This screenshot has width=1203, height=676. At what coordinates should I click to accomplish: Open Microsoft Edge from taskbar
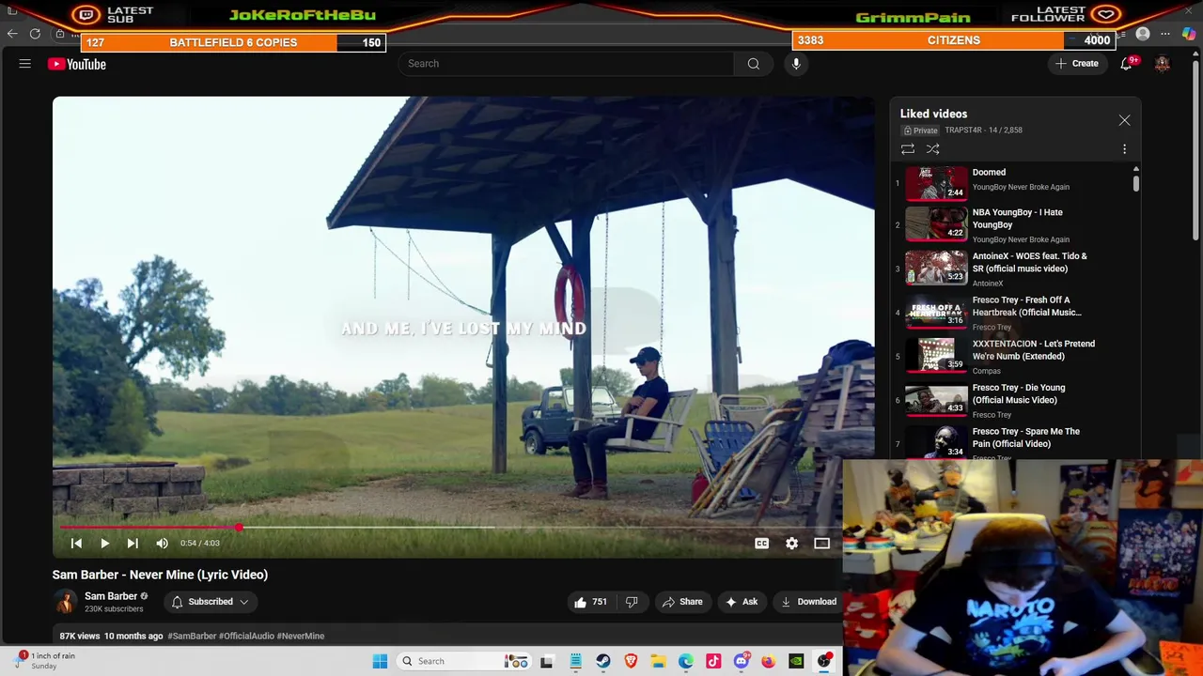(x=686, y=661)
